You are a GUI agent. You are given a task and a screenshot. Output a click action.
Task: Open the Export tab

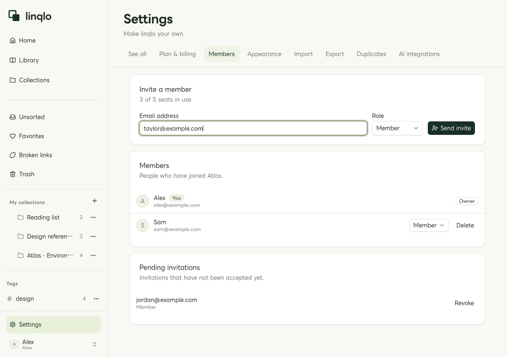click(335, 54)
